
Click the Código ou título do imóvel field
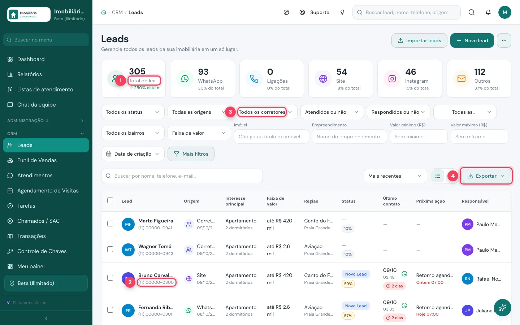pos(272,136)
